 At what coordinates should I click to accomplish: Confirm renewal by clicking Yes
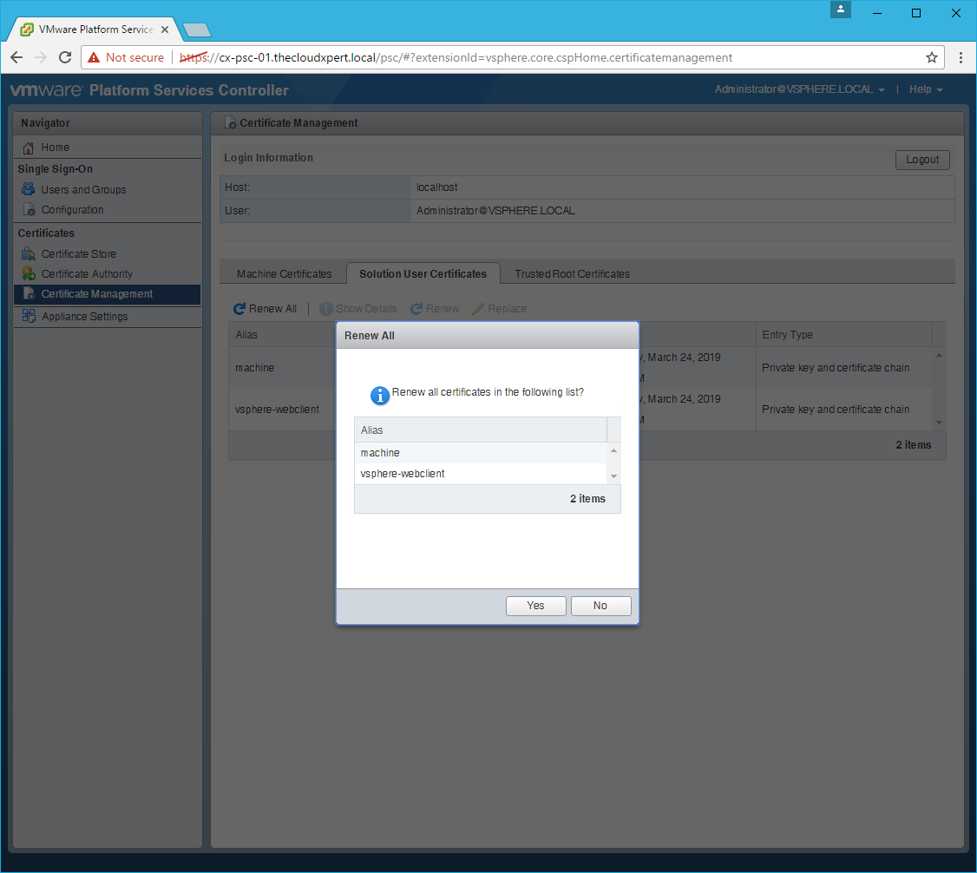[535, 606]
